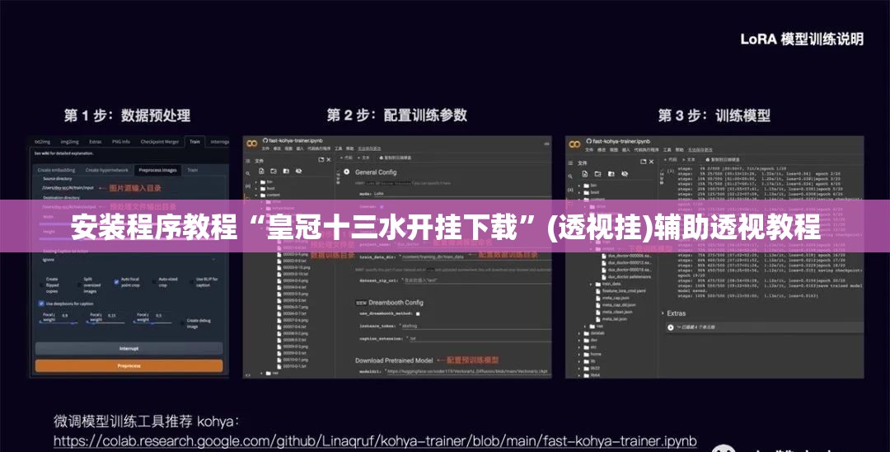This screenshot has height=452, width=890.
Task: Open the Checkpoint Merger tab
Action: coord(160,141)
